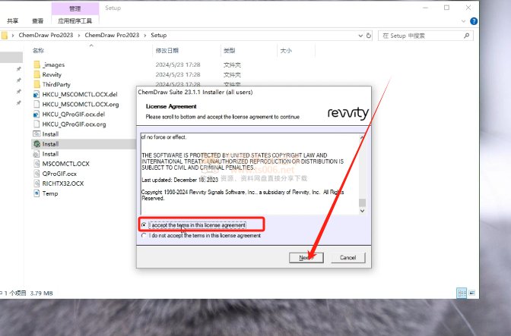The height and width of the screenshot is (336, 511).
Task: Click the Next button in installer
Action: coord(306,258)
